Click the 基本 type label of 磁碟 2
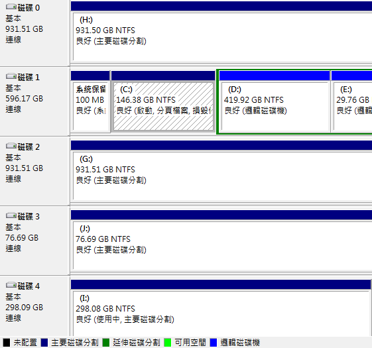The height and width of the screenshot is (348, 372). tap(13, 158)
